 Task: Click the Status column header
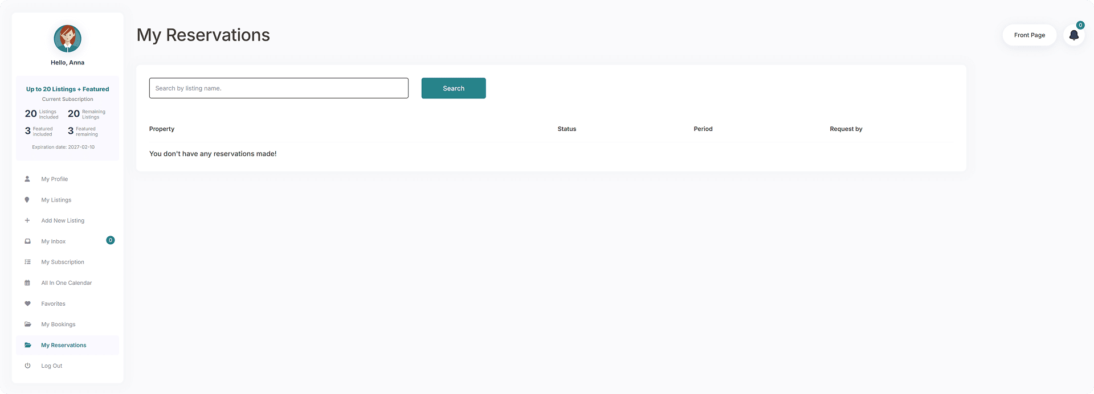566,129
